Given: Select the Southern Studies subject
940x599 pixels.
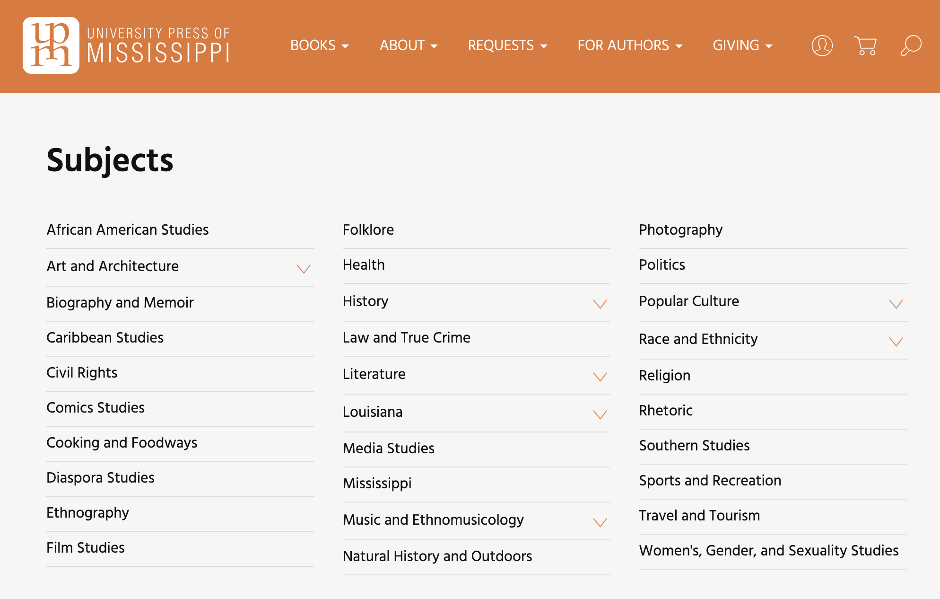Looking at the screenshot, I should pos(694,445).
